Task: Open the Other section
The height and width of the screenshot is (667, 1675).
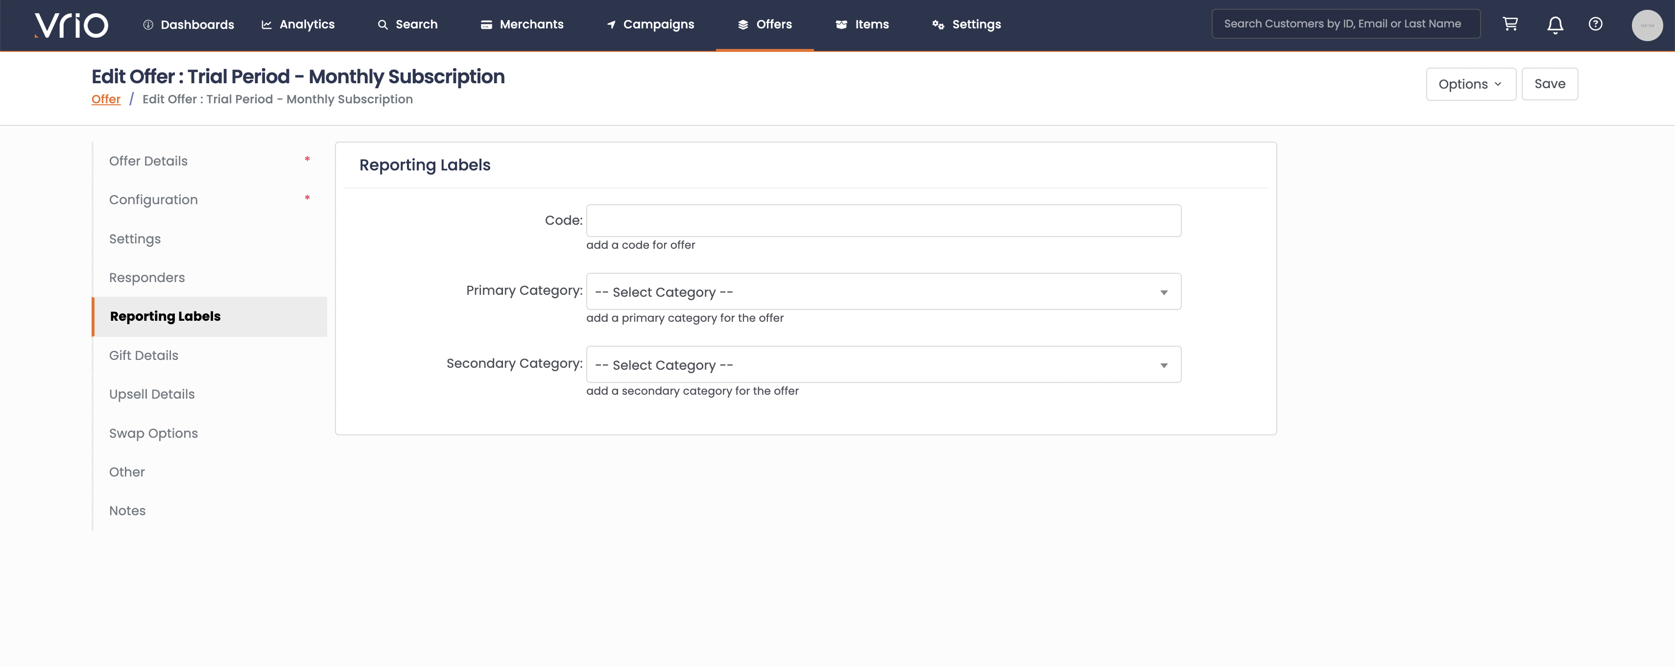Action: tap(210, 472)
